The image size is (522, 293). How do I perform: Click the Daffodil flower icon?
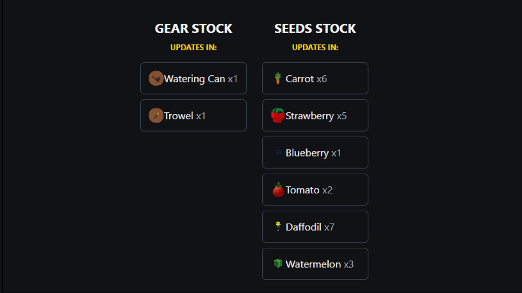tap(278, 227)
